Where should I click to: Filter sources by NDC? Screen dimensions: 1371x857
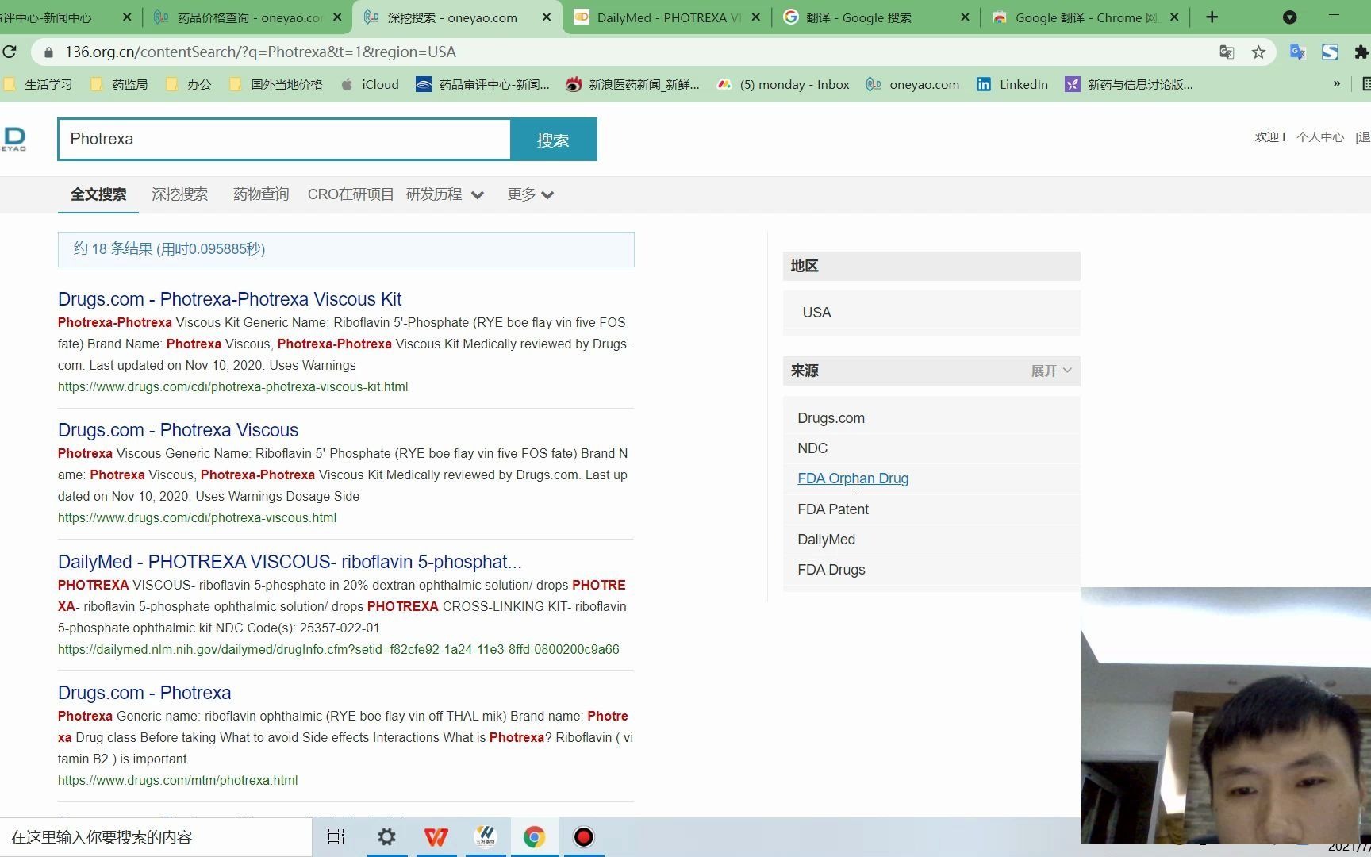click(x=812, y=448)
